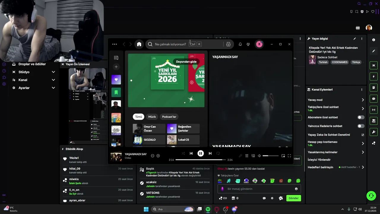Screen dimensions: 380x214
Task: Create new playlist with plus icon
Action: pyautogui.click(x=116, y=67)
